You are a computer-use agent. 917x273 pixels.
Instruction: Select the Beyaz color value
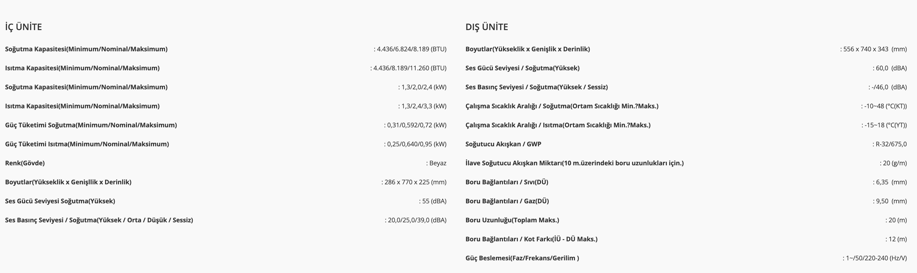(438, 163)
